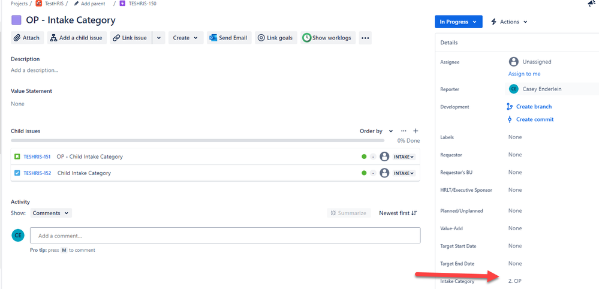Viewport: 599px width, 289px height.
Task: Click green priority dot on TESHRIS-152 row
Action: point(364,173)
